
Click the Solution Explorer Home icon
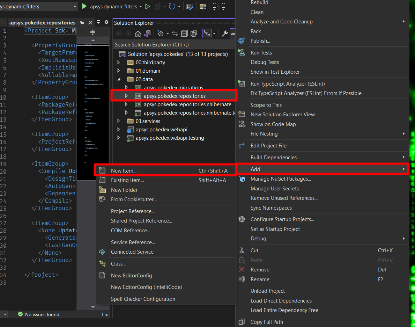click(x=138, y=34)
